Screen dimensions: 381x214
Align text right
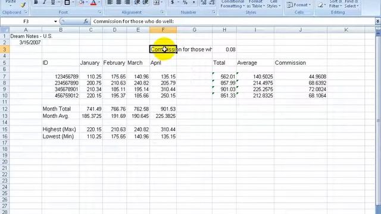click(x=127, y=2)
